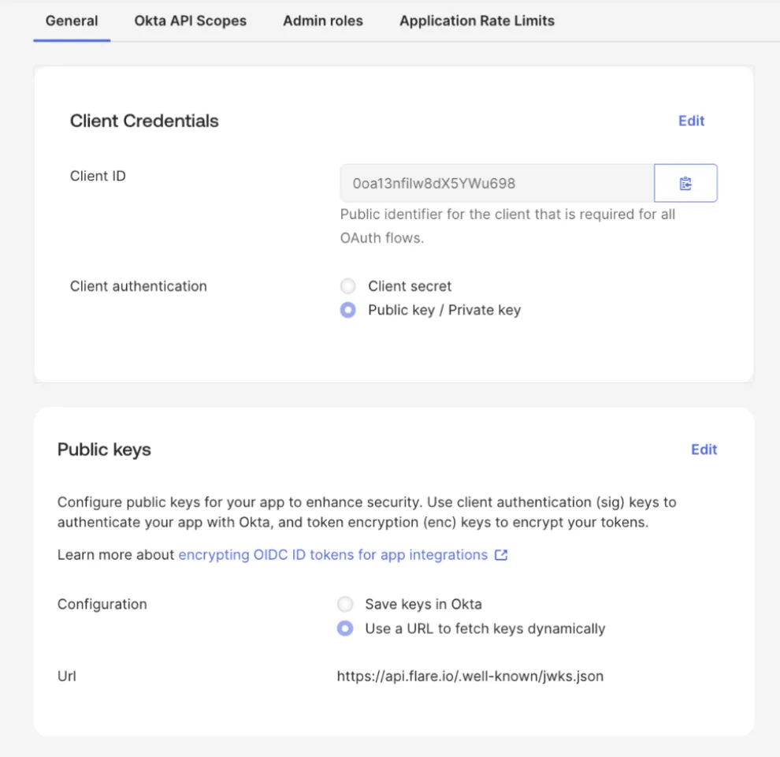Switch to the General tab
The width and height of the screenshot is (780, 757).
coord(72,21)
